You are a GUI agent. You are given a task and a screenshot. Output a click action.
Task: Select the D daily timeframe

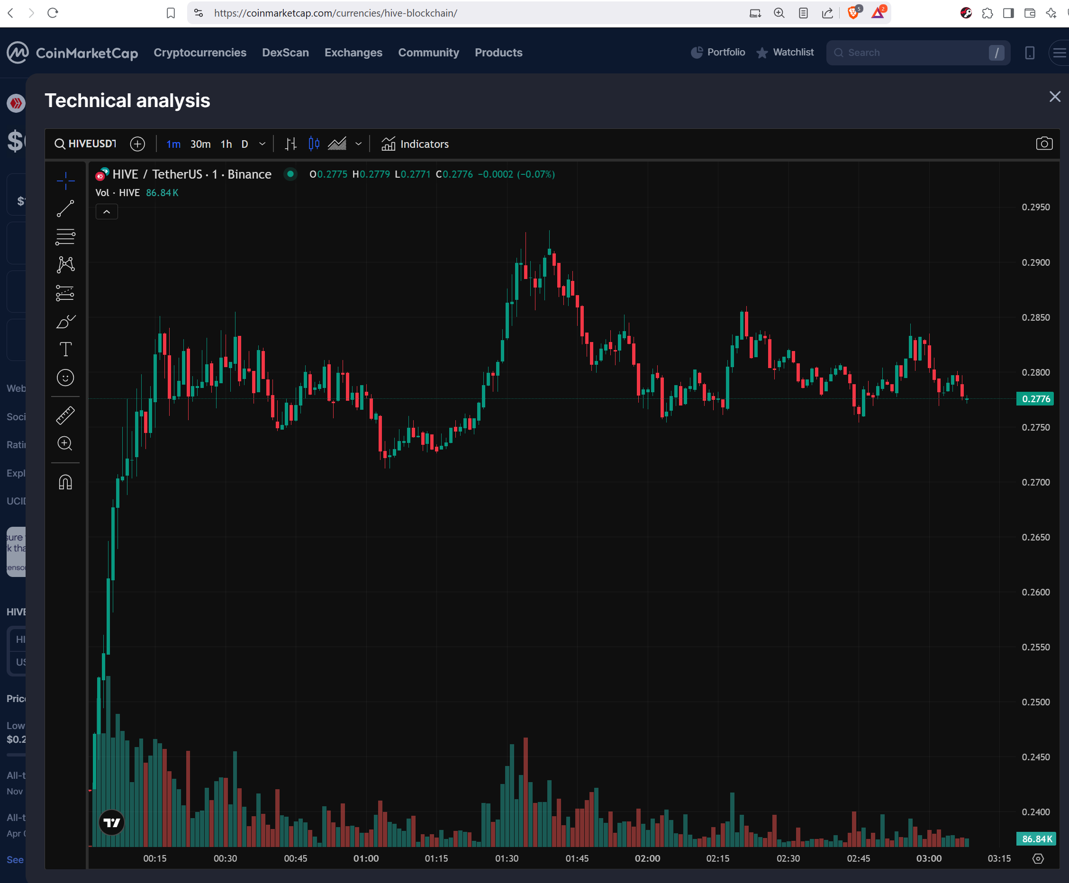(245, 144)
